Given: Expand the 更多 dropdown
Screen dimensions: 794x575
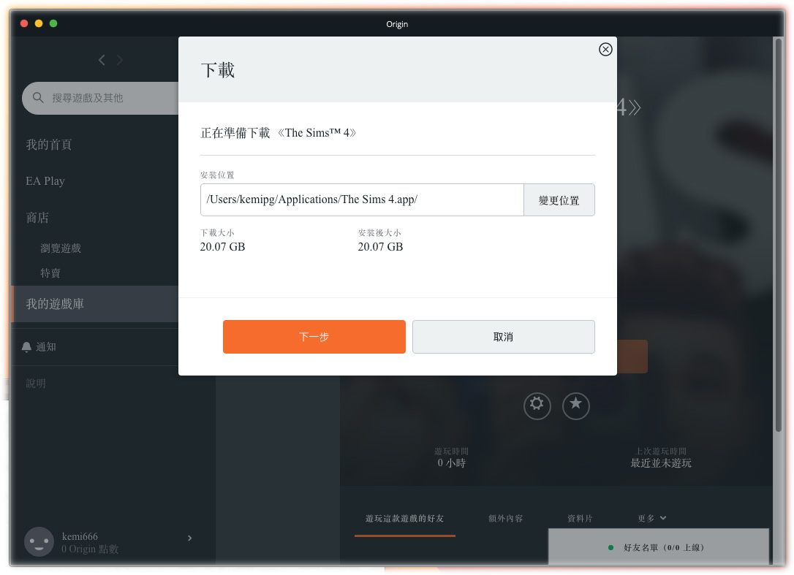Looking at the screenshot, I should (651, 518).
